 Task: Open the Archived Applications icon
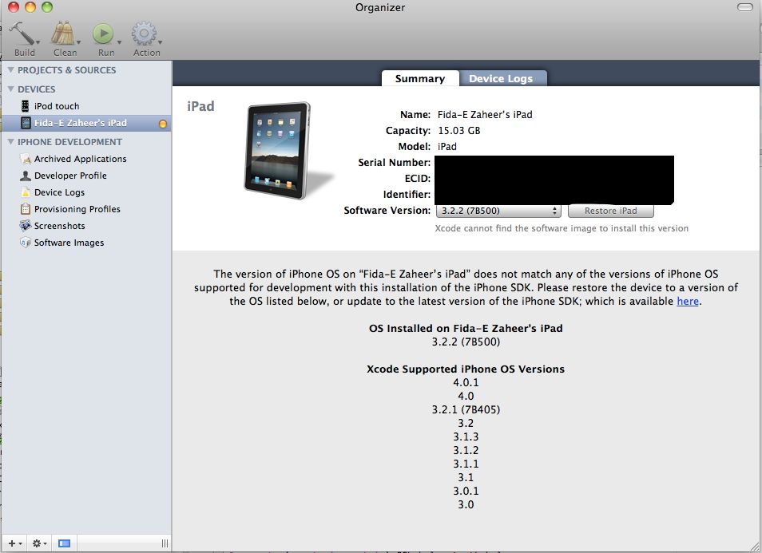coord(26,159)
